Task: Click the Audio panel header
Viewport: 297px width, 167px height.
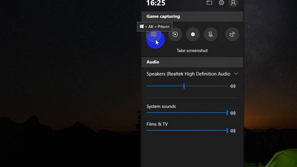Action: [192, 62]
